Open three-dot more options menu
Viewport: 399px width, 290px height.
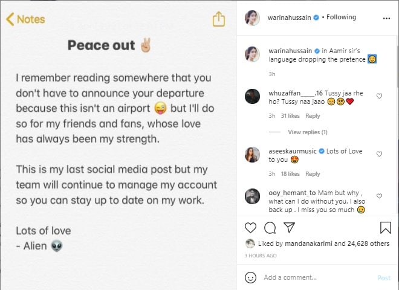[386, 18]
